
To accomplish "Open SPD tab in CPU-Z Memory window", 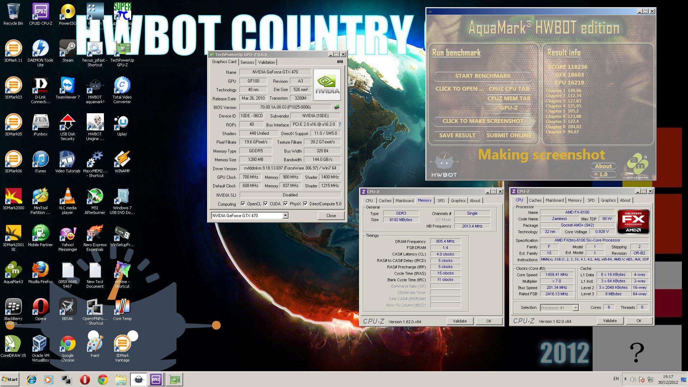I will (441, 201).
